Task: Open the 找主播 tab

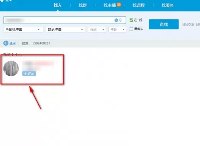Action: (x=110, y=5)
